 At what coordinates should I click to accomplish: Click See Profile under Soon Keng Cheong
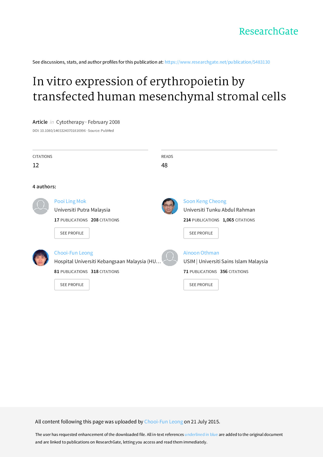click(201, 233)
